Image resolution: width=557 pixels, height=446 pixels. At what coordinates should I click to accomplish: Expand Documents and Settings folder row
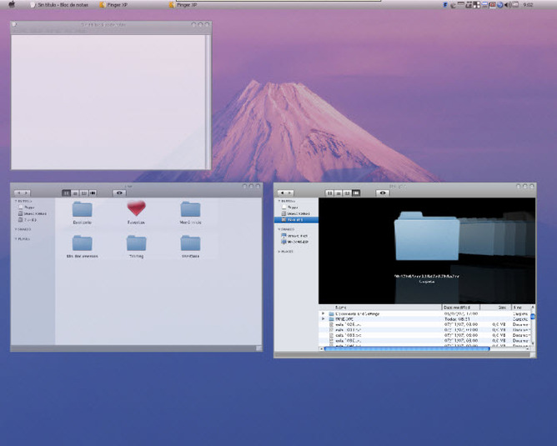[323, 313]
